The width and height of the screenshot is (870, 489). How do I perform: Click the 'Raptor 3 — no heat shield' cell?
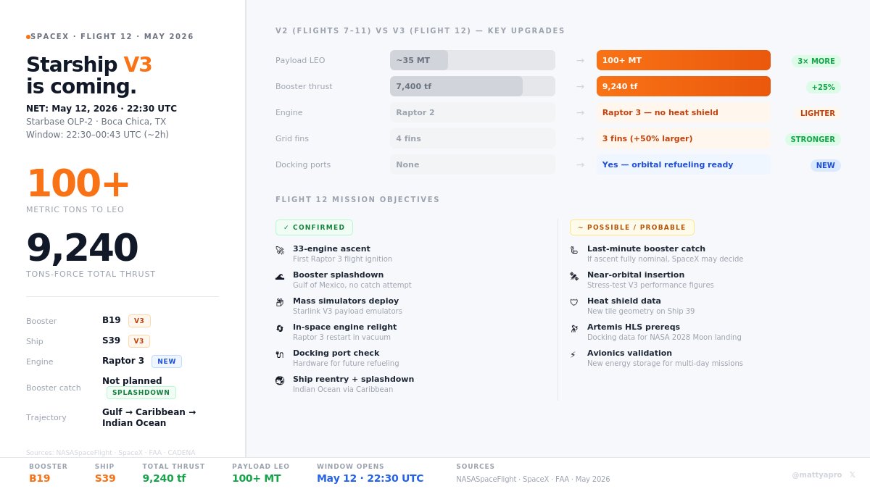click(x=684, y=112)
